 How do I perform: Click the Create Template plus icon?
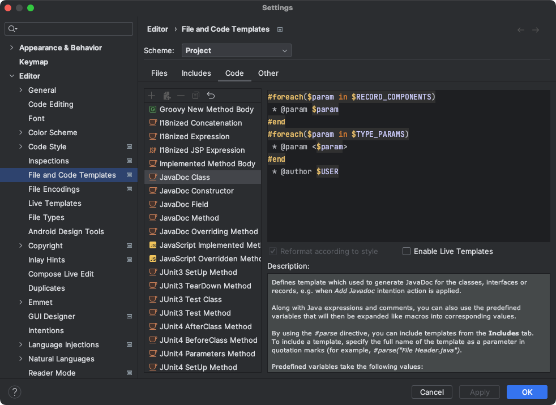coord(151,96)
